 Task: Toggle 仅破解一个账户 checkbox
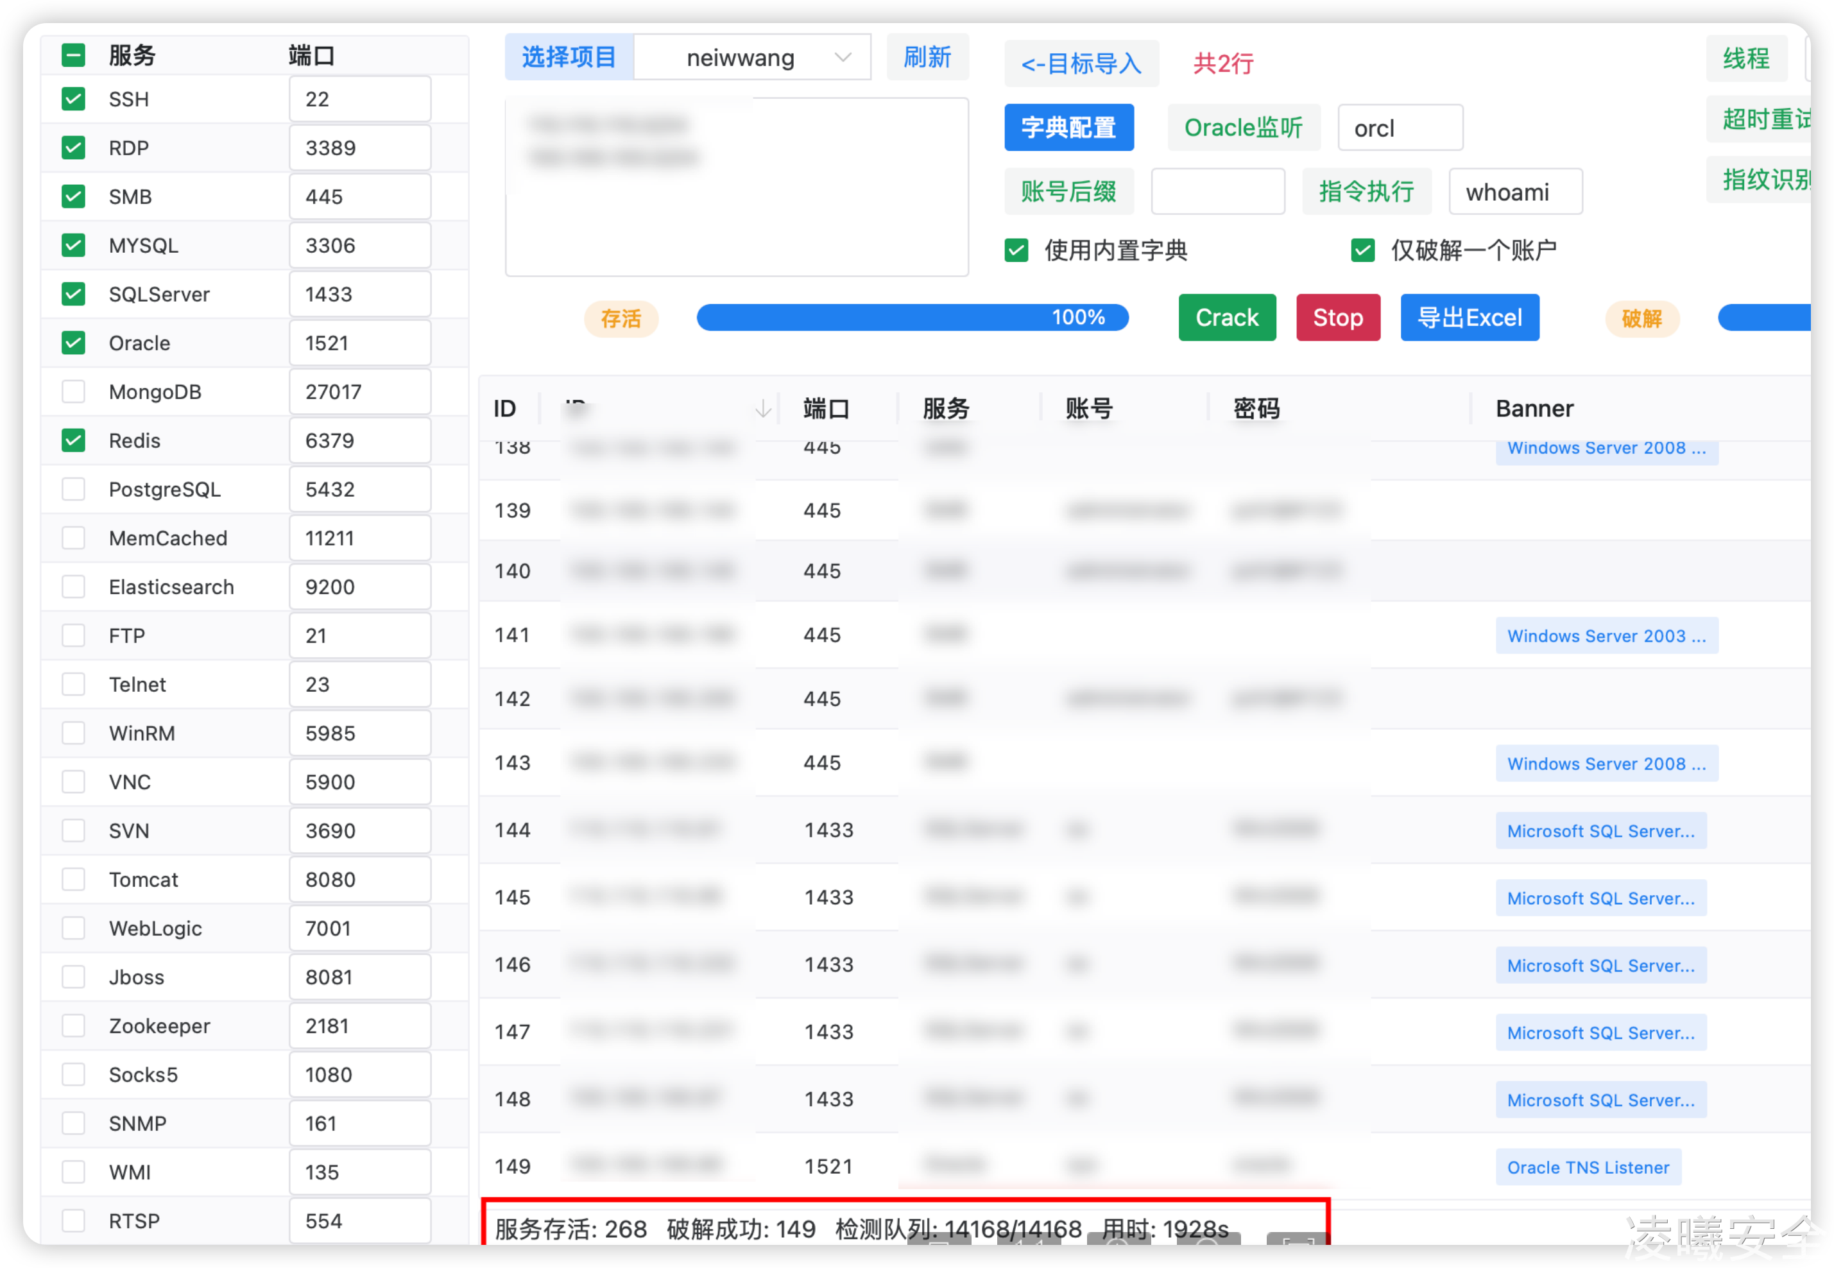(1362, 250)
